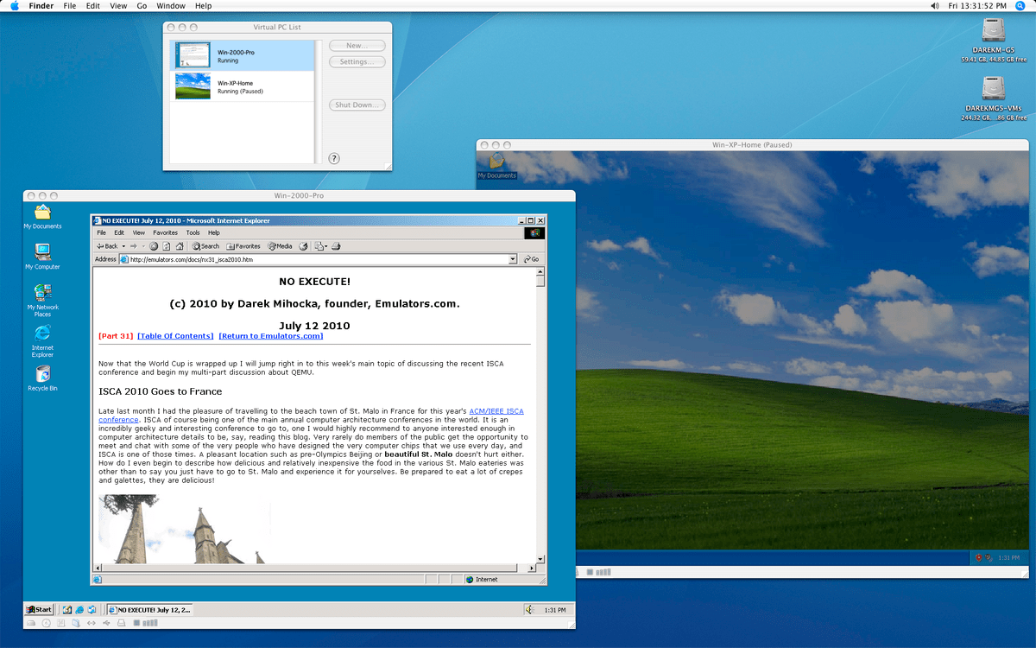1036x648 pixels.
Task: Expand the Back button history dropdown
Action: pyautogui.click(x=123, y=246)
